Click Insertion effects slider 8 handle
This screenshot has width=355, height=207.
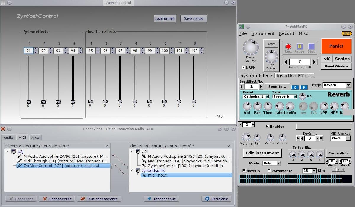click(194, 101)
